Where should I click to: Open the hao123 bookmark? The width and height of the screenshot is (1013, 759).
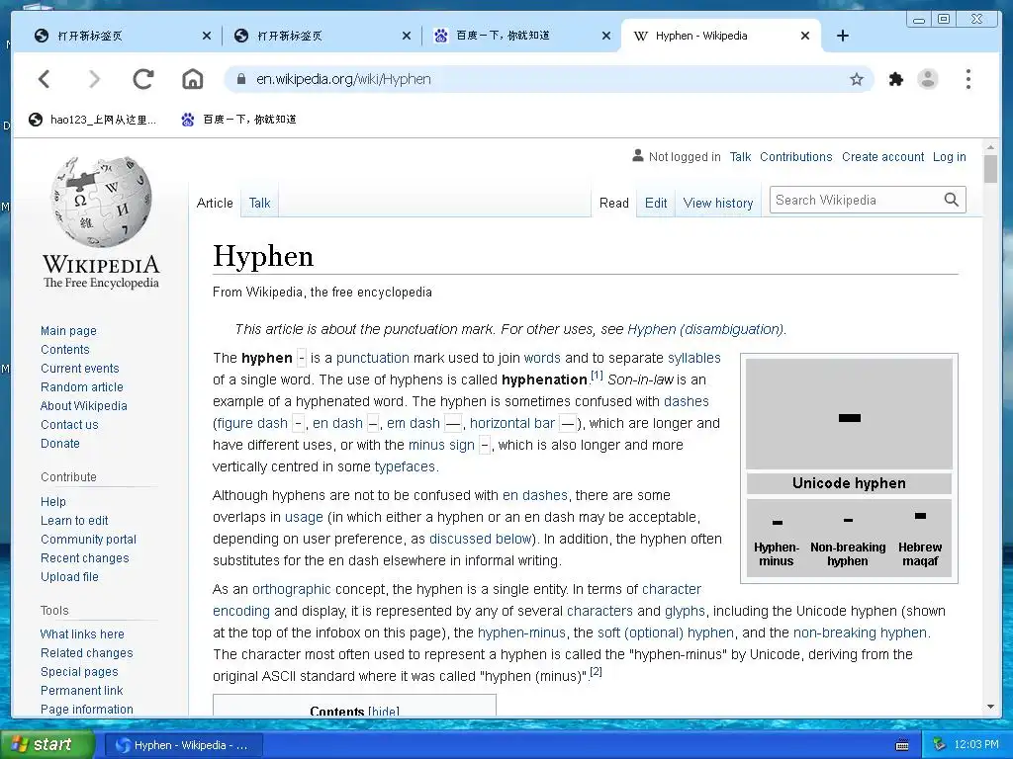click(92, 120)
